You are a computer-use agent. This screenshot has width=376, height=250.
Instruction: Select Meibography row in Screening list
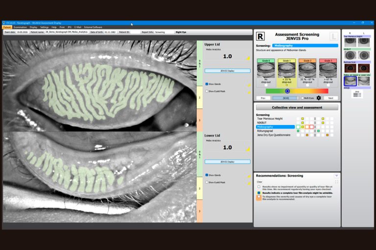pos(275,127)
